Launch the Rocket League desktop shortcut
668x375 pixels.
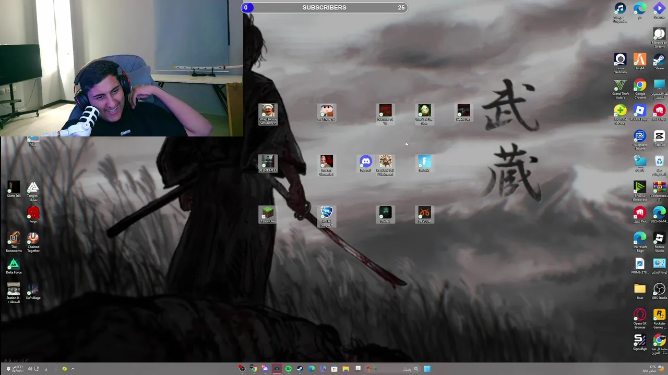(x=326, y=216)
